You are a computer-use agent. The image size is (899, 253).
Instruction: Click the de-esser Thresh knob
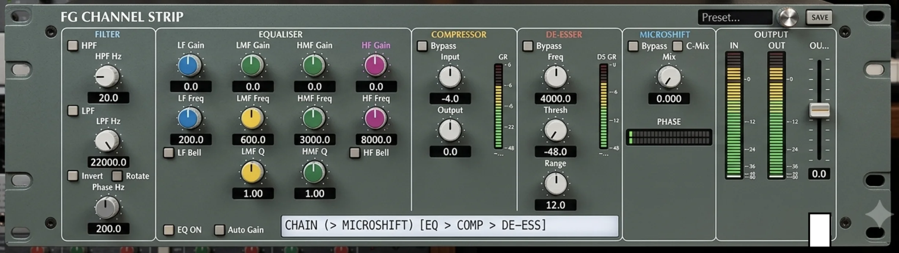click(555, 130)
